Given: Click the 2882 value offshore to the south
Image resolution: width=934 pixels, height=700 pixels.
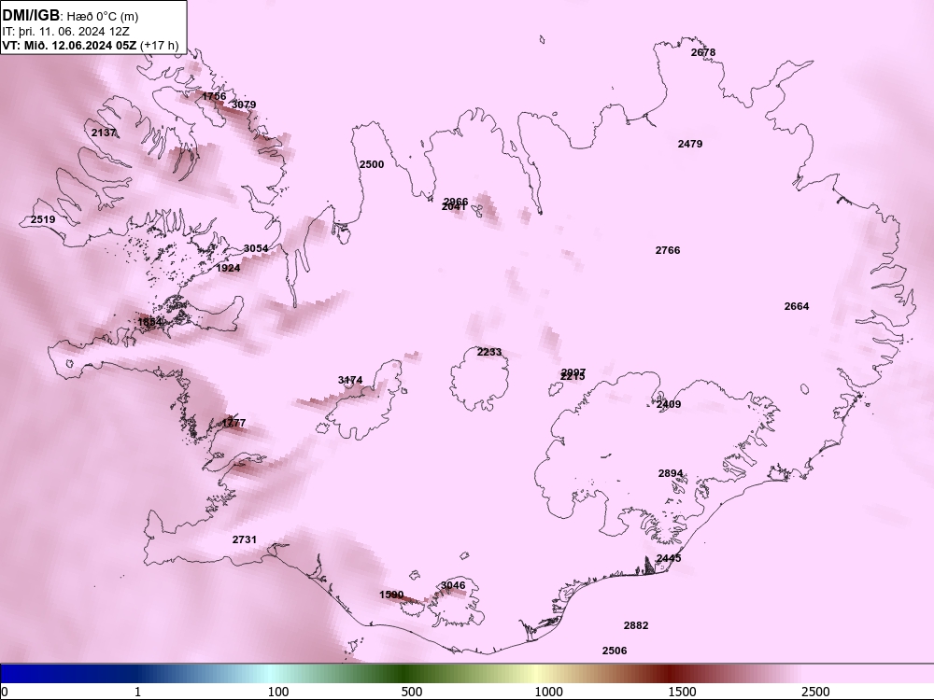Looking at the screenshot, I should (x=635, y=625).
